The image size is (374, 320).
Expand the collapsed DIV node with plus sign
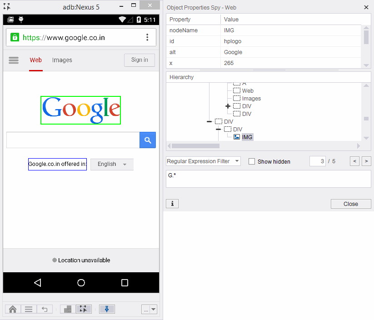pyautogui.click(x=228, y=106)
